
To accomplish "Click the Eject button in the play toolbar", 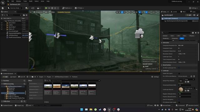I will [x=55, y=8].
